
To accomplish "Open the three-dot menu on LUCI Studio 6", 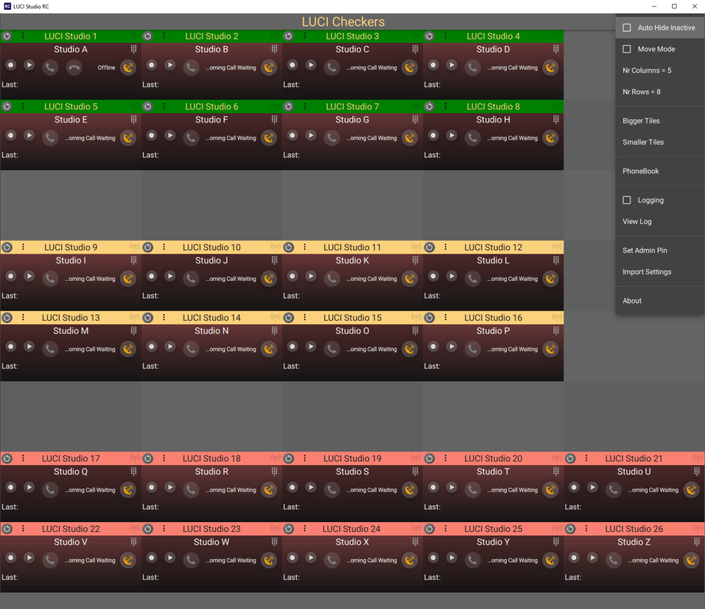I will click(x=164, y=106).
